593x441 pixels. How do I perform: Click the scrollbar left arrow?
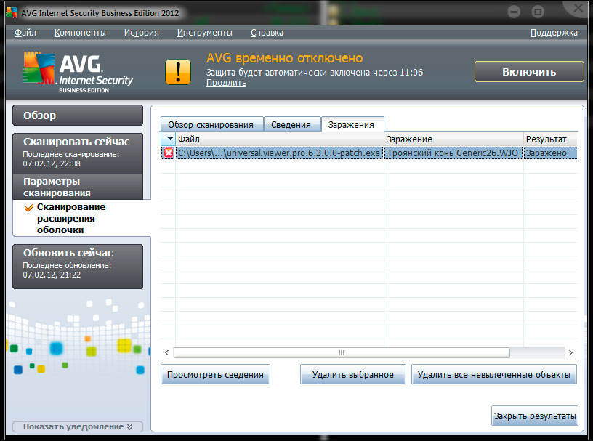click(167, 352)
